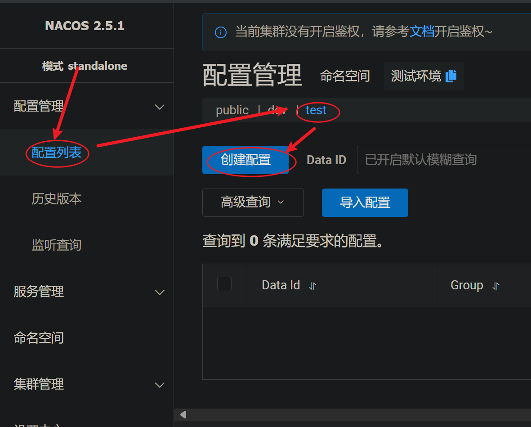Switch to the test namespace tab
Image resolution: width=531 pixels, height=427 pixels.
pos(316,110)
